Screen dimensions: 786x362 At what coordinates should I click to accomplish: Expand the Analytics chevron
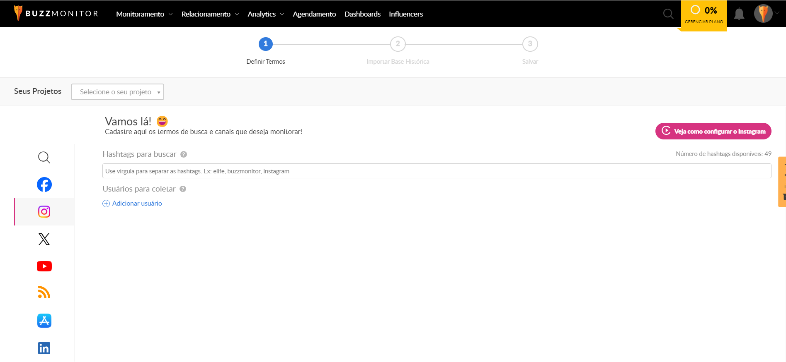pyautogui.click(x=282, y=14)
